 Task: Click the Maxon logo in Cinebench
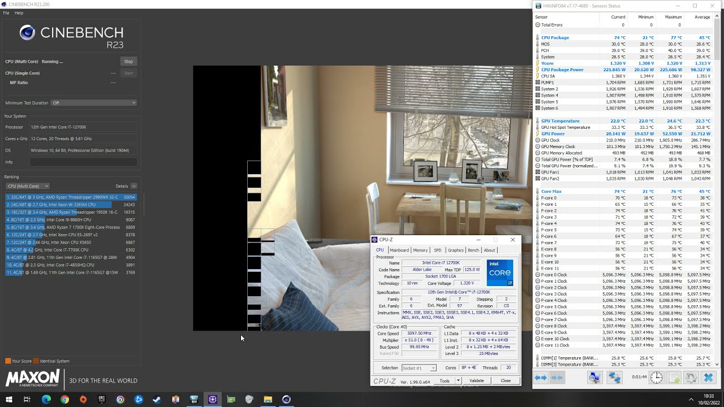click(33, 378)
